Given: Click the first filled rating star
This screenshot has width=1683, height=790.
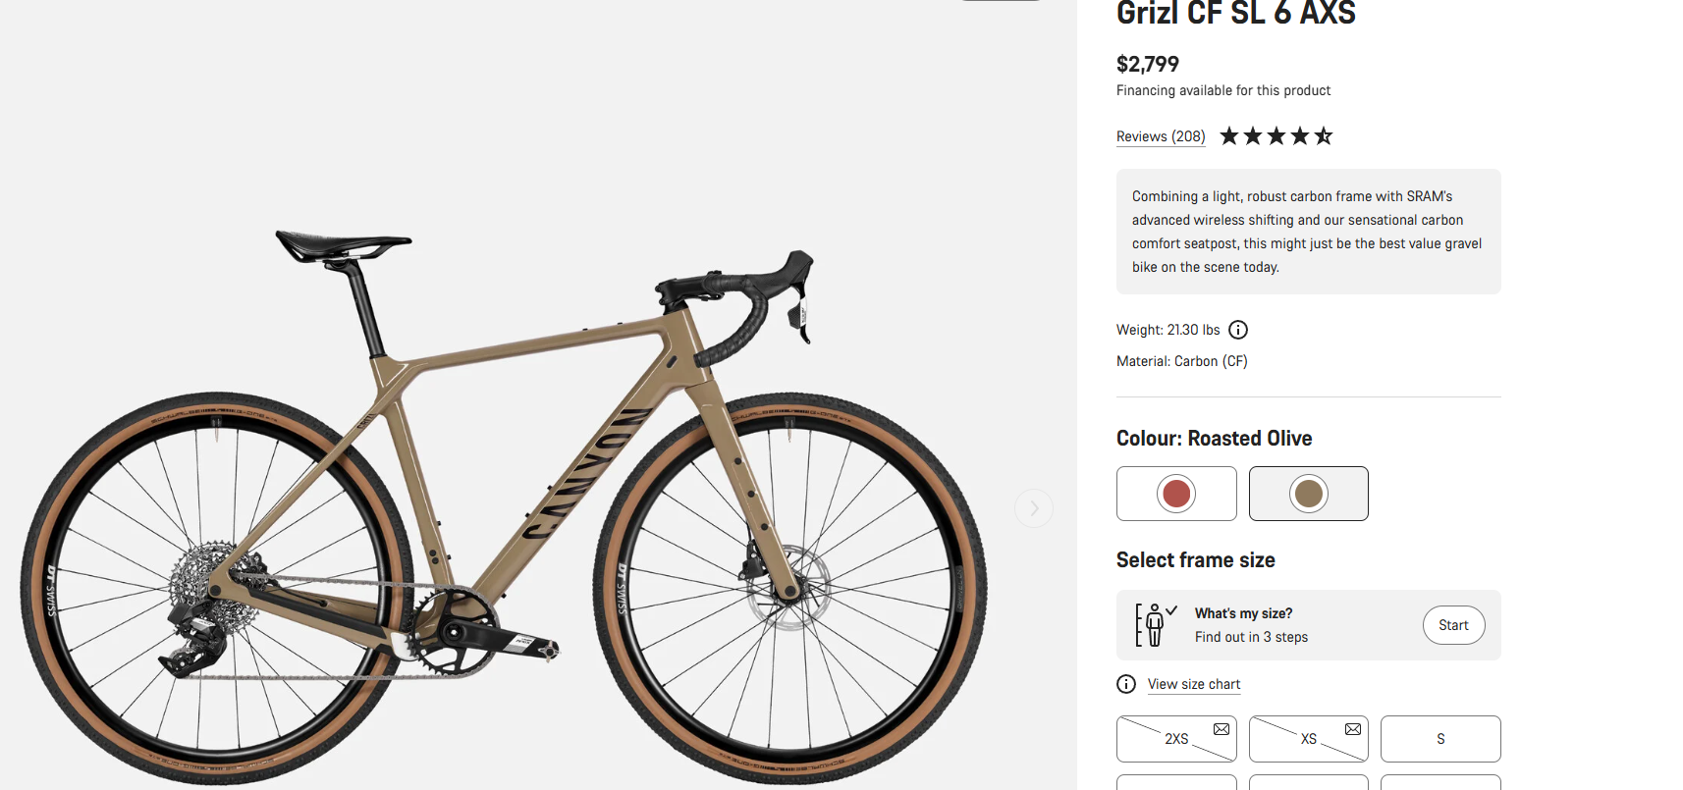Looking at the screenshot, I should tap(1229, 136).
